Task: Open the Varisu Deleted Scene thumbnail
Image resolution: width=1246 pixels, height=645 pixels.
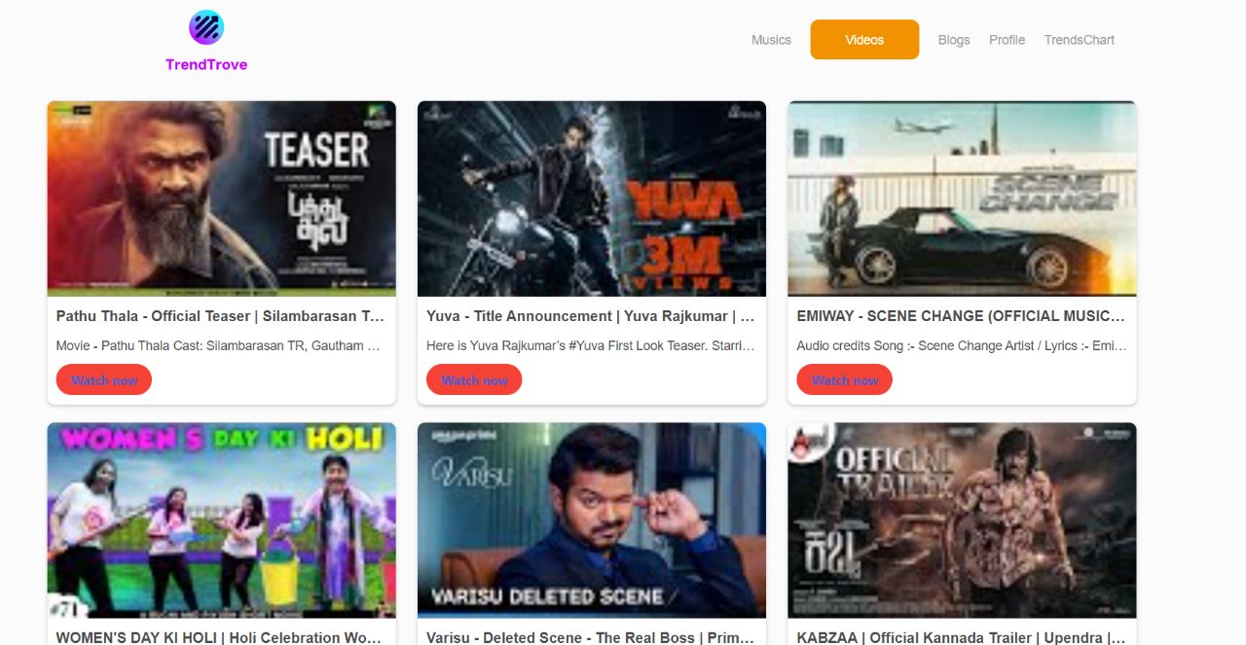Action: 592,520
